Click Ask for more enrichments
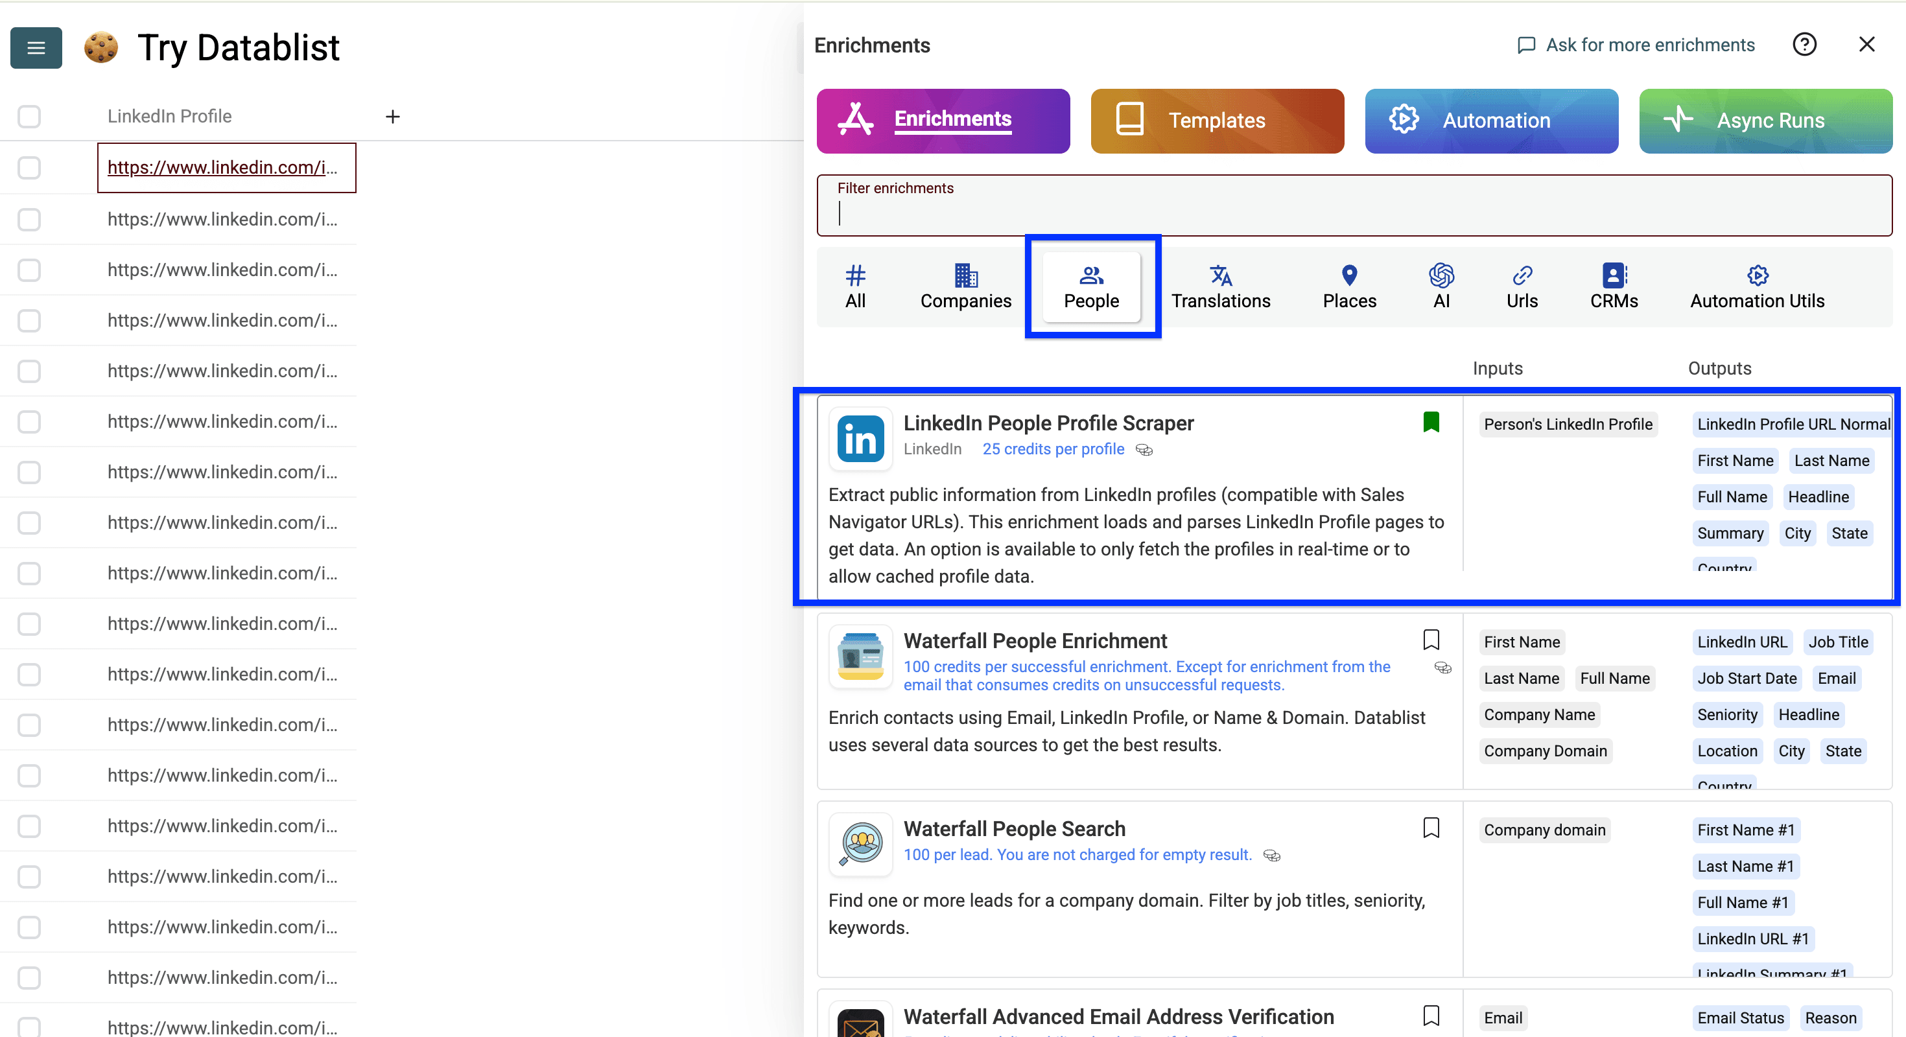Image resolution: width=1906 pixels, height=1037 pixels. [1634, 44]
